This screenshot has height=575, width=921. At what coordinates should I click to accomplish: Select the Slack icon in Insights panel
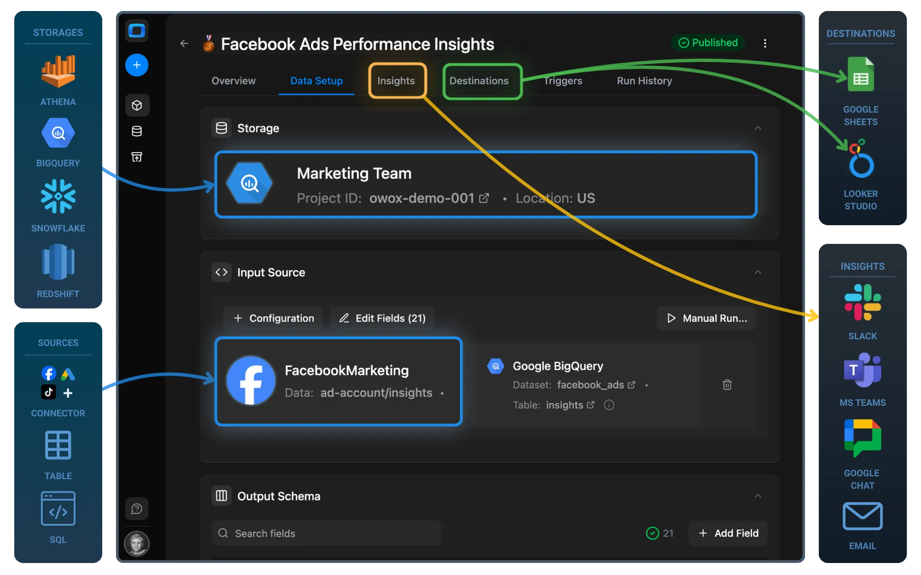tap(862, 302)
